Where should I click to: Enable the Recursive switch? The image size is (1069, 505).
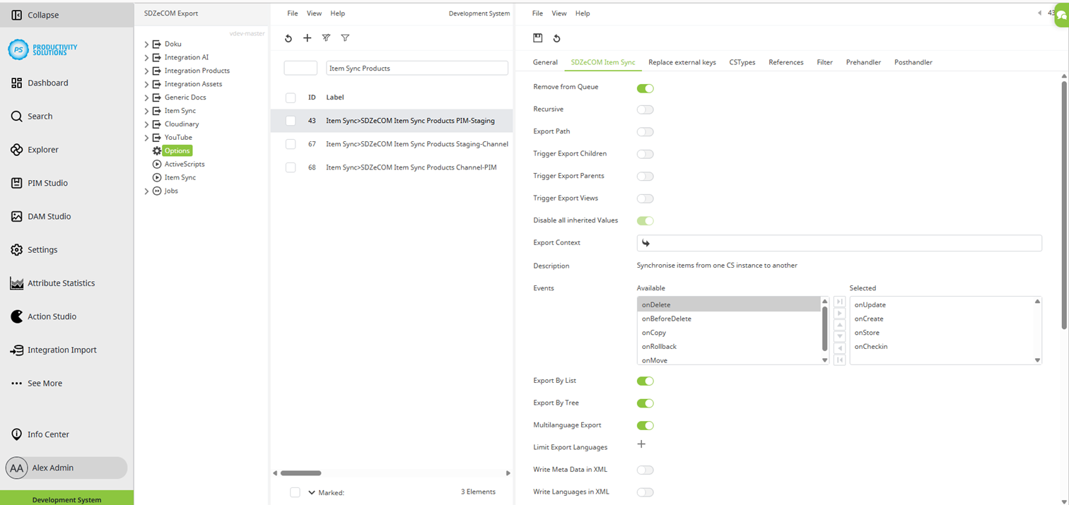[645, 109]
